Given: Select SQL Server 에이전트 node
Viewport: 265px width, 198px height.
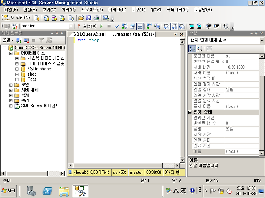Looking at the screenshot, I should [40, 106].
